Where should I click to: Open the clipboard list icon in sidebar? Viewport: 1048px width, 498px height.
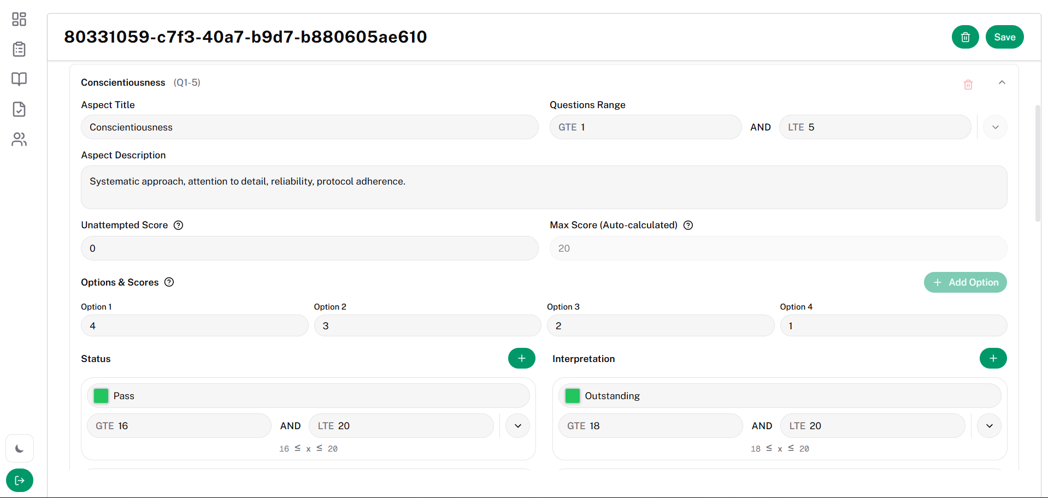coord(19,49)
